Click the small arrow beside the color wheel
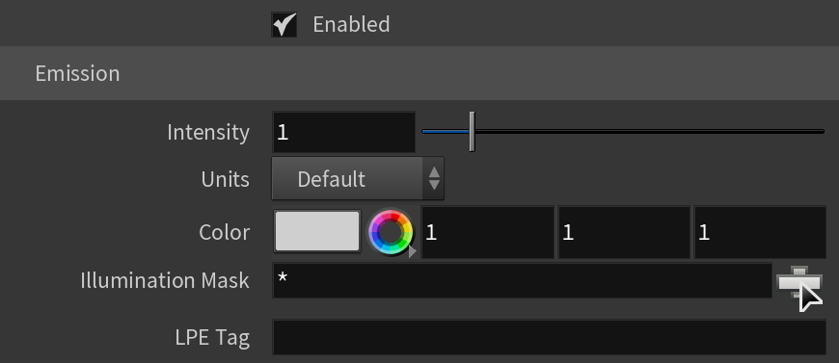The image size is (839, 363). point(412,251)
